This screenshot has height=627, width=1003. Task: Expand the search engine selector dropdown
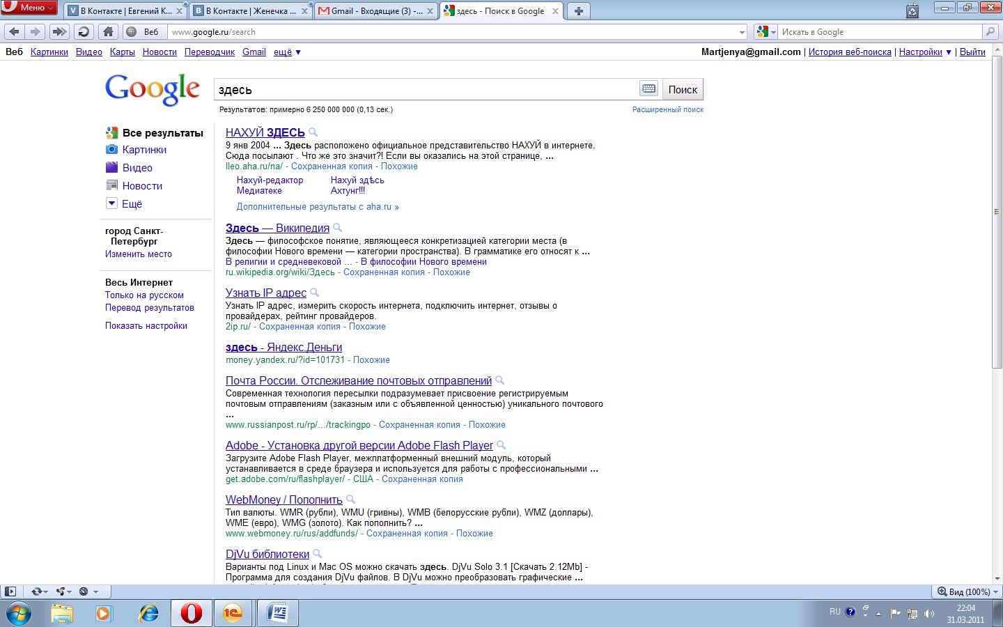click(766, 32)
